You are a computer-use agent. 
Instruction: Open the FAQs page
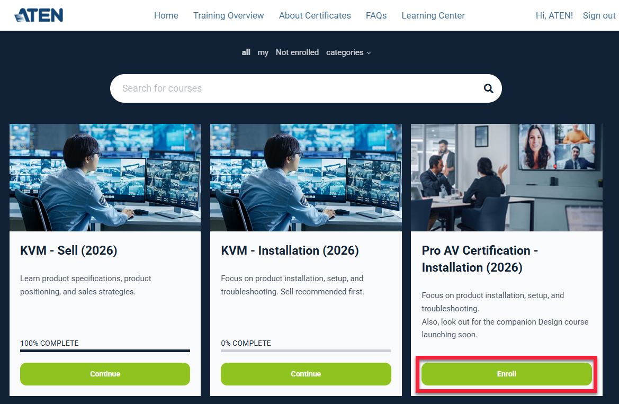pyautogui.click(x=376, y=15)
